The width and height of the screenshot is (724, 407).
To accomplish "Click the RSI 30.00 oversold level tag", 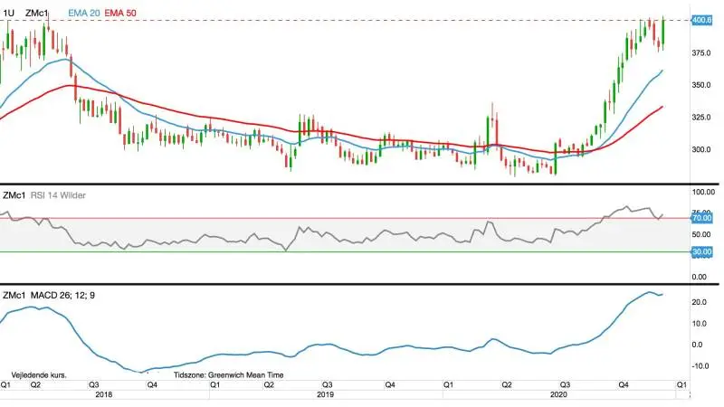I will pos(701,251).
